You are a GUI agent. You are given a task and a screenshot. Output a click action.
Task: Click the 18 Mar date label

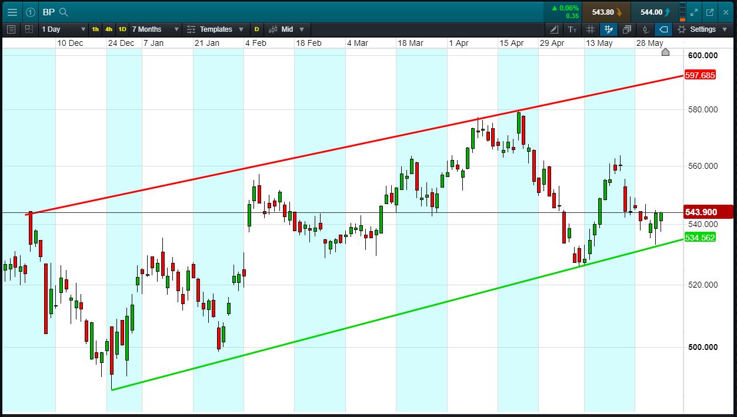coord(411,43)
